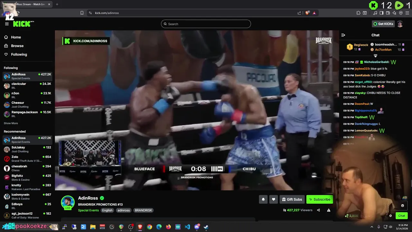Viewport: 412px width, 232px height.
Task: Open the volume speaker tray icon
Action: point(390,227)
